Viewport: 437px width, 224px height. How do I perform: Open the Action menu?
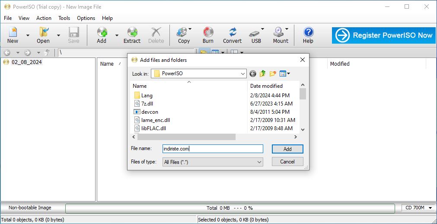(x=44, y=18)
